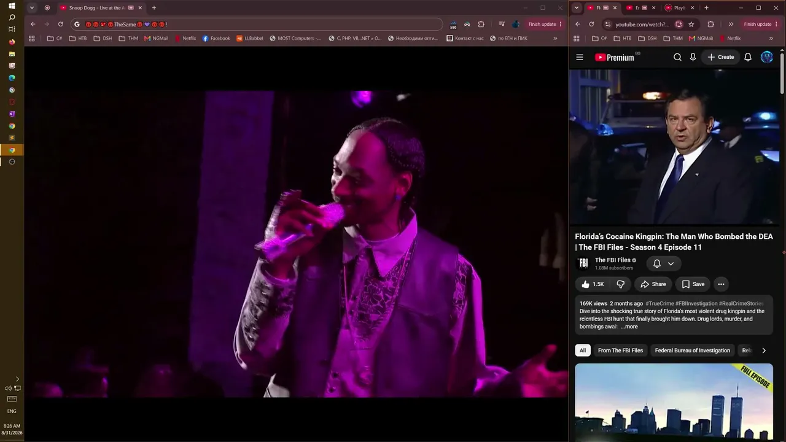786x442 pixels.
Task: Open the YouTube guide hamburger menu
Action: pos(580,57)
